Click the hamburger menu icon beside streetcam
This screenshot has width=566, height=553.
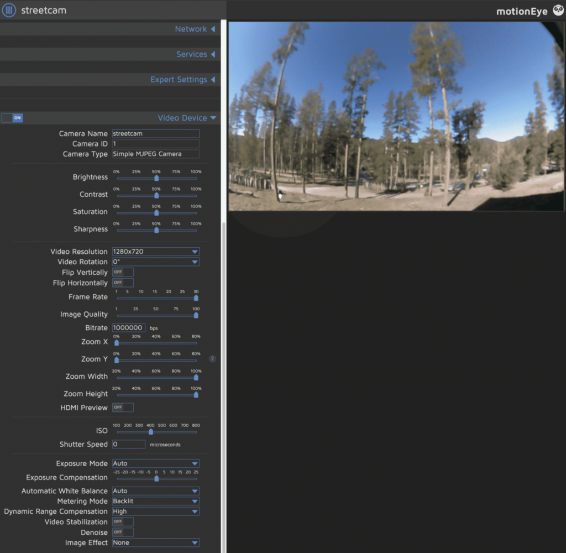(9, 11)
